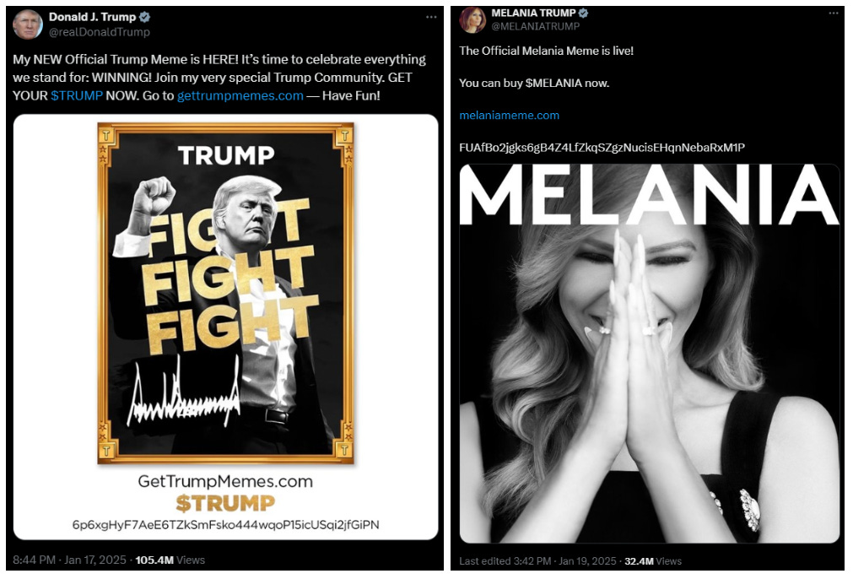Click the 8:44 PM Jan 17, 2025 timestamp
Viewport: 853px width, 579px height.
click(70, 560)
